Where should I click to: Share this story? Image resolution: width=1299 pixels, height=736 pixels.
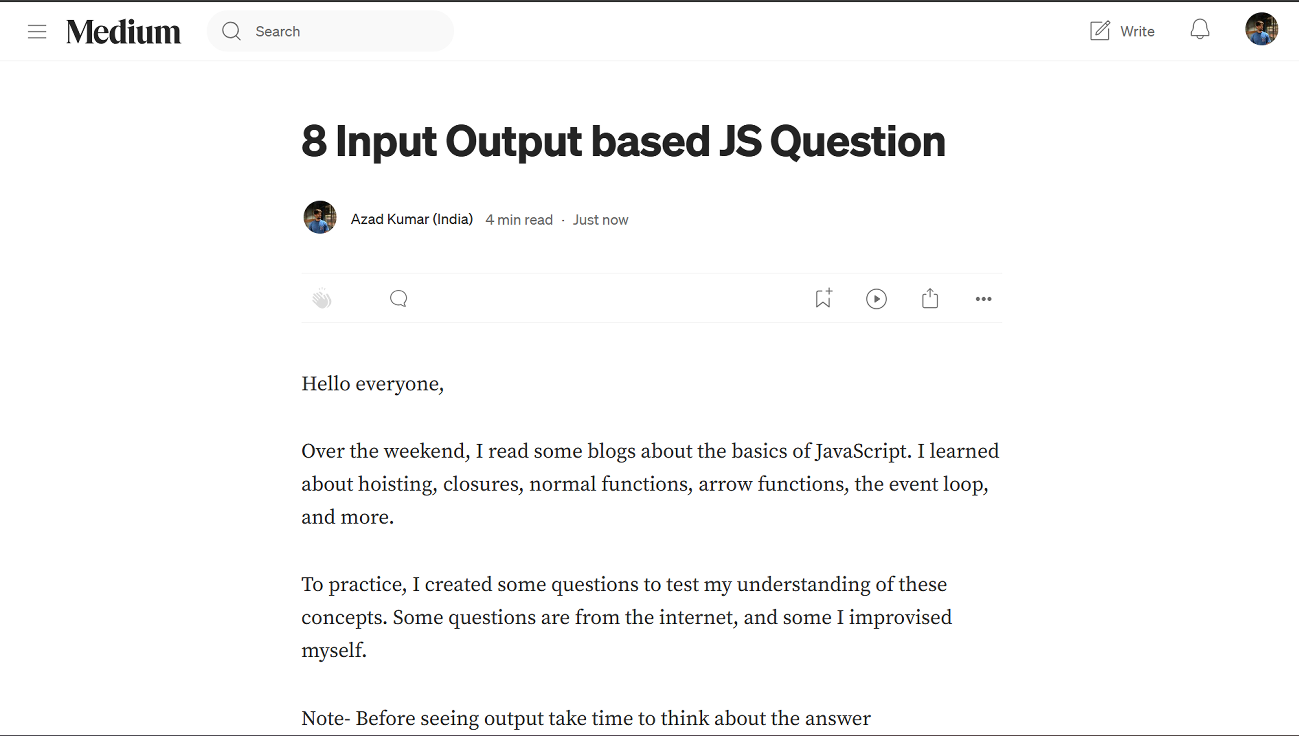pos(930,299)
